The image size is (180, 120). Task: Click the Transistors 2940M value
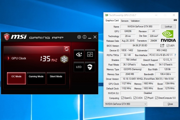[x=154, y=41]
